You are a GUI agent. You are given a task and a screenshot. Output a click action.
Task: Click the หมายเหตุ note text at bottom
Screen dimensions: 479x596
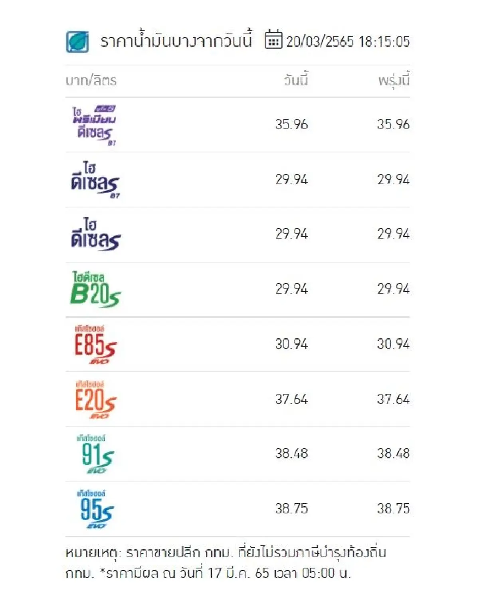tap(226, 563)
